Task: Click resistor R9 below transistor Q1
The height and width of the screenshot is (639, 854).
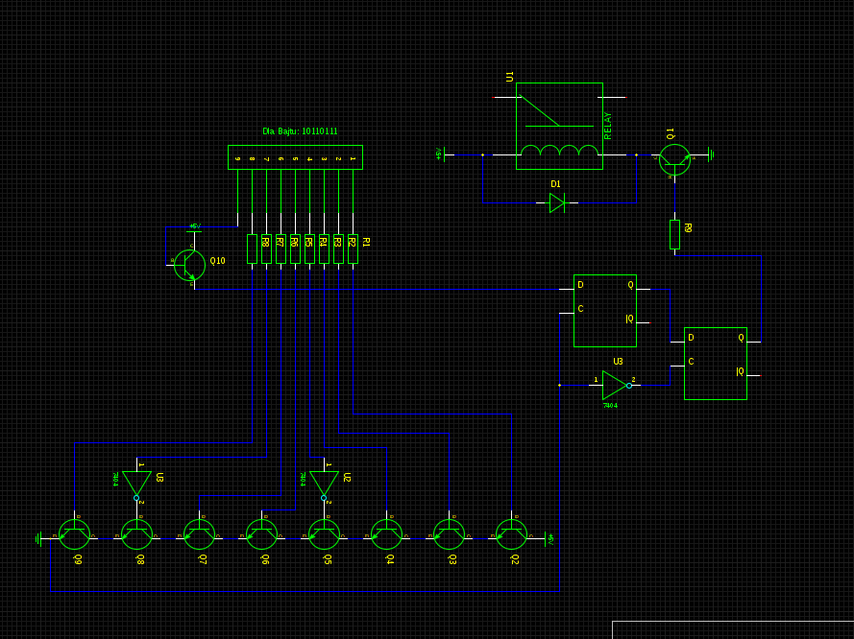Action: tap(674, 233)
